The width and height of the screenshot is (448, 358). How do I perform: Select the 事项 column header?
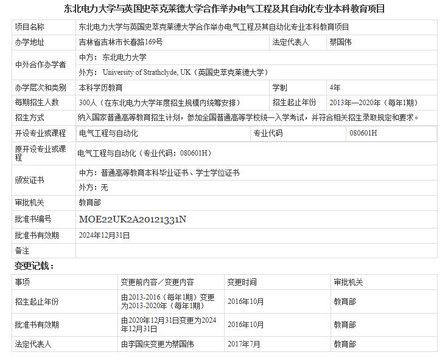[x=23, y=283]
